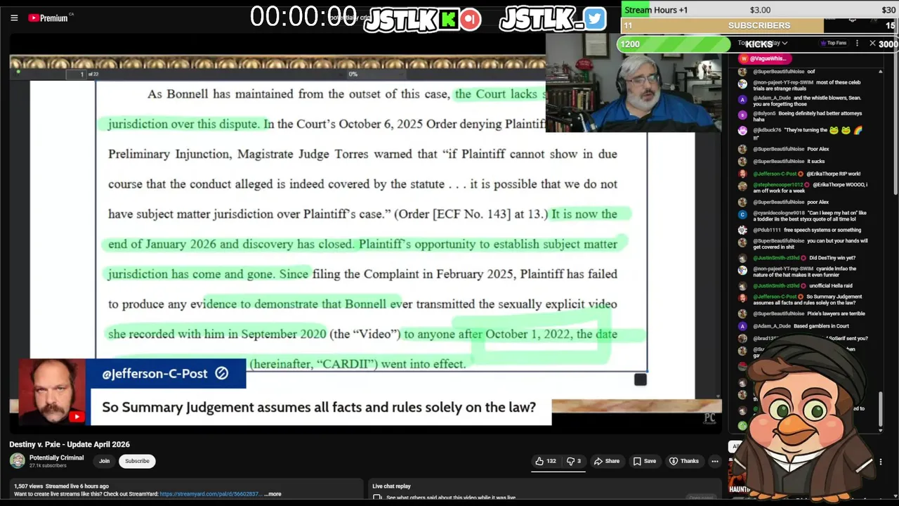
Task: Open Top chat replay mode dropdown
Action: (x=762, y=44)
